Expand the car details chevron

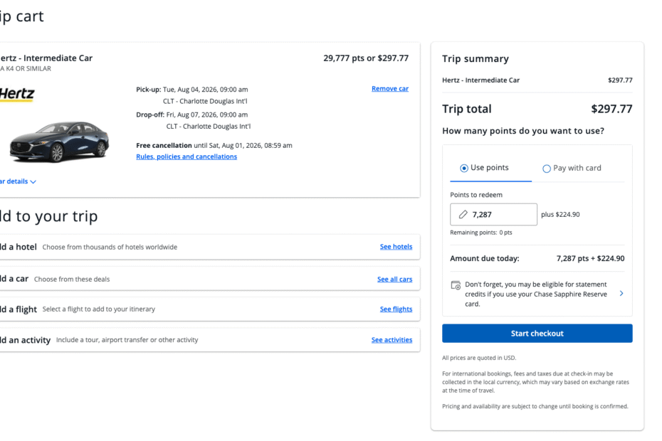(x=33, y=182)
